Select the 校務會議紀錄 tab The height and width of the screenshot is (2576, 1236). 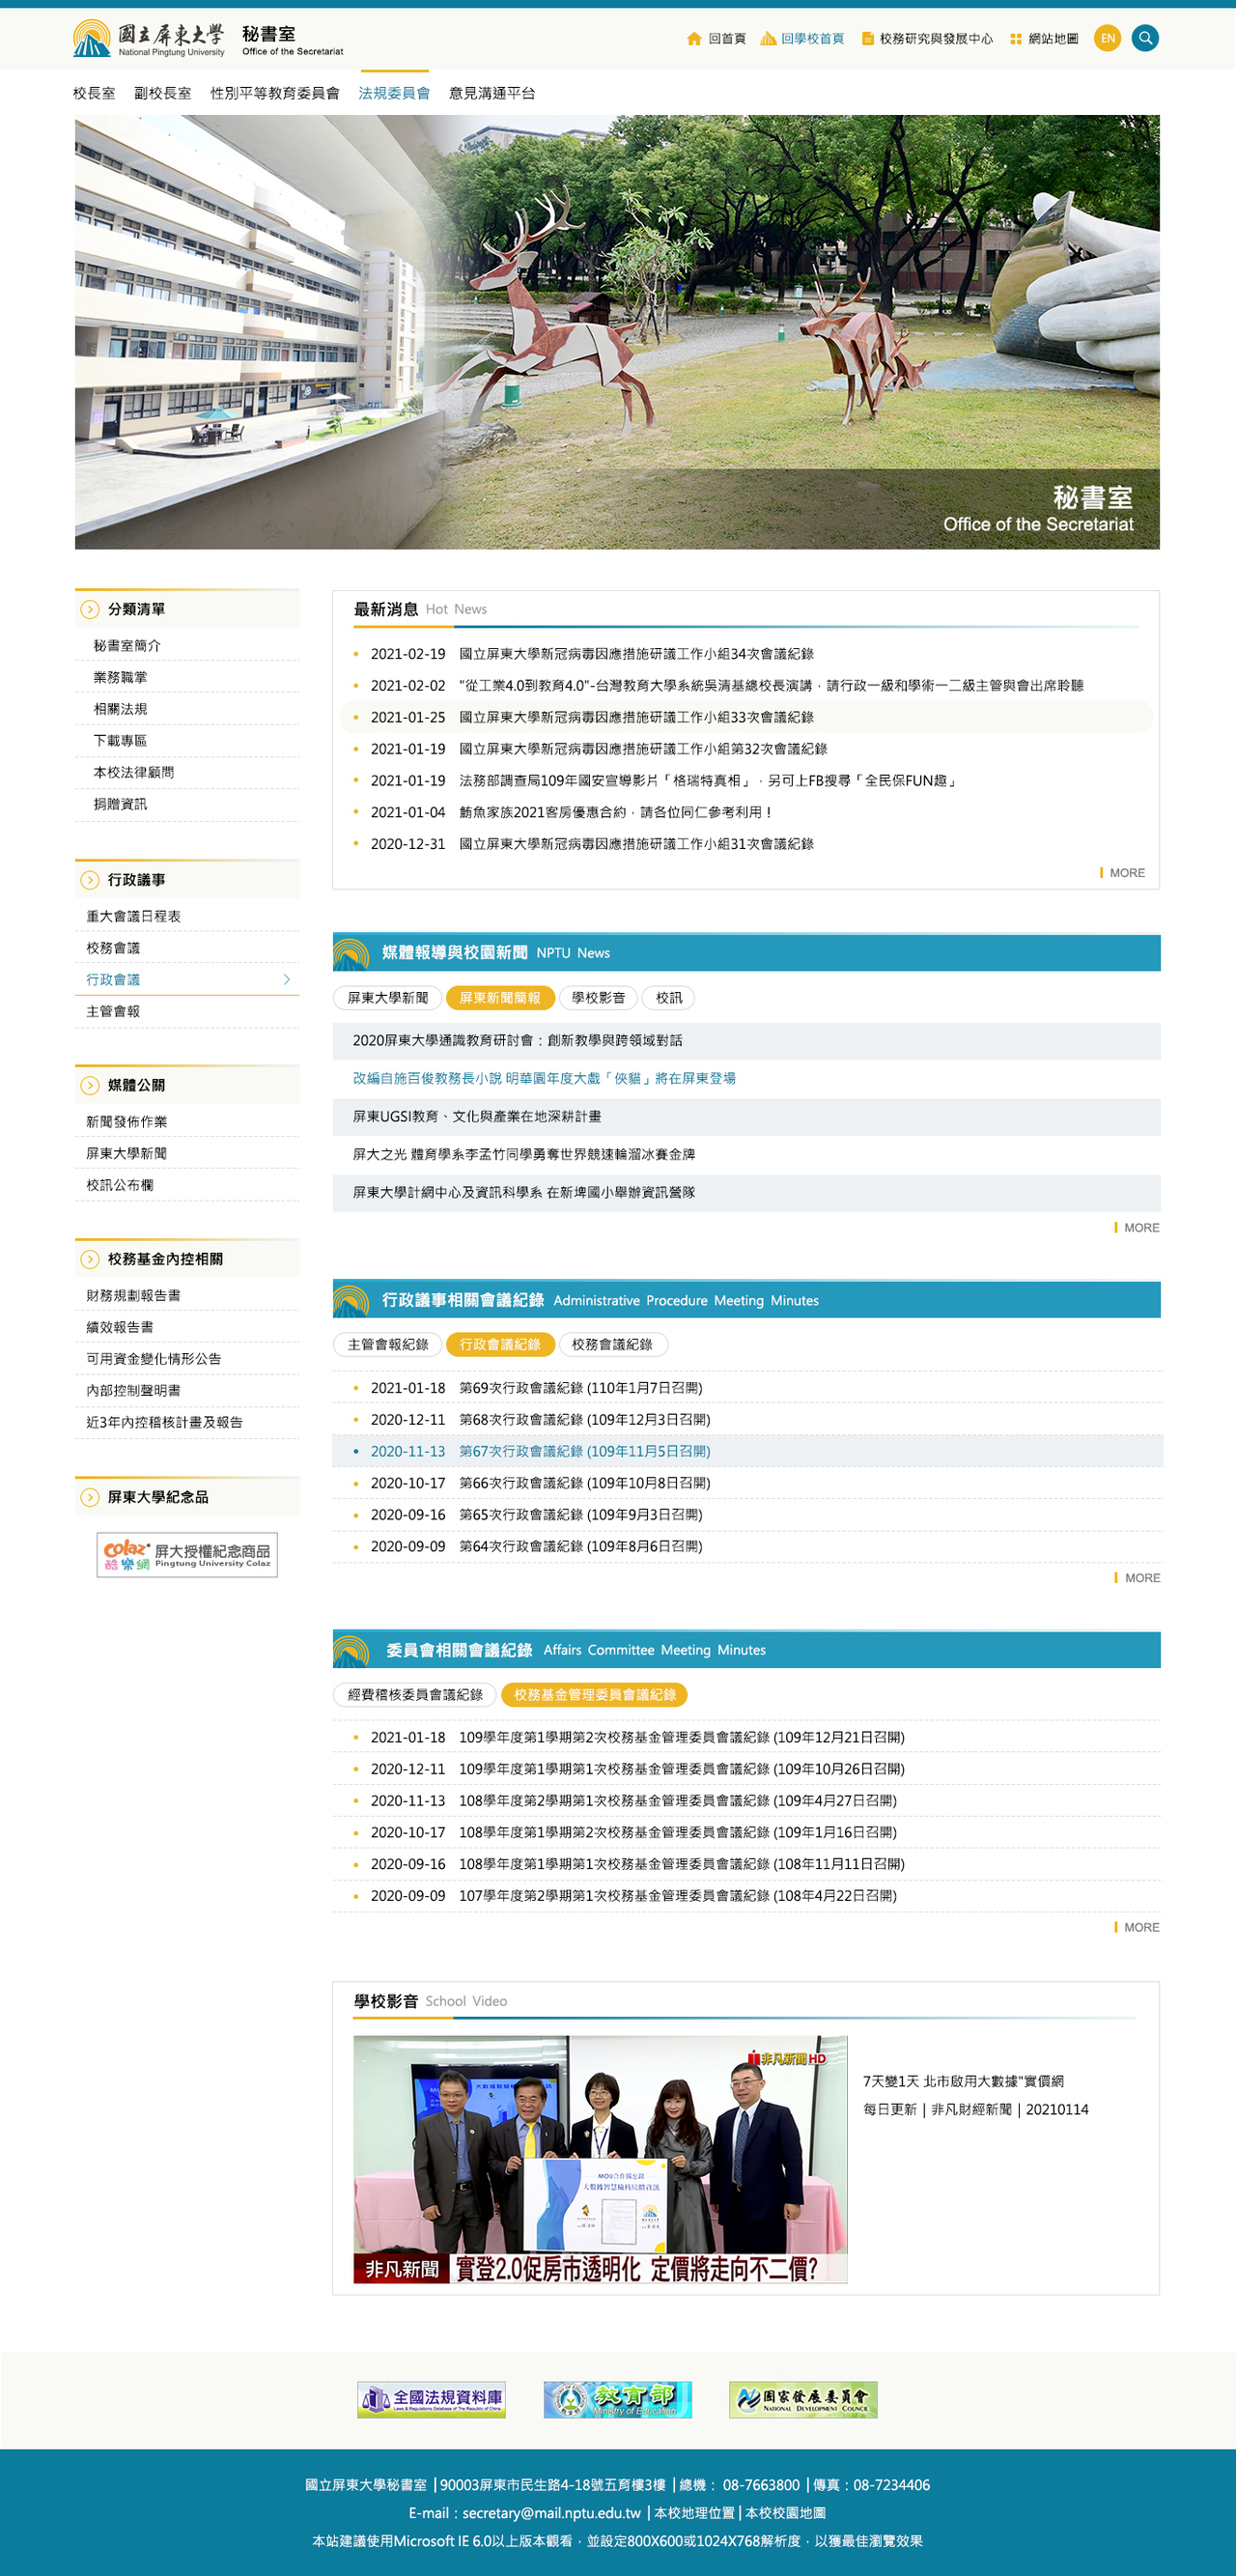click(x=612, y=1345)
